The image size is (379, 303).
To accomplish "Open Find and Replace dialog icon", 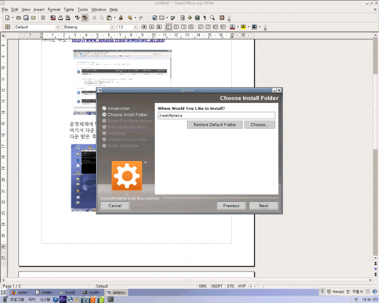I will pyautogui.click(x=183, y=18).
